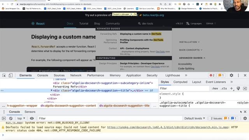Show more DevTools tabs chevron
The image size is (249, 140).
click(x=186, y=75)
